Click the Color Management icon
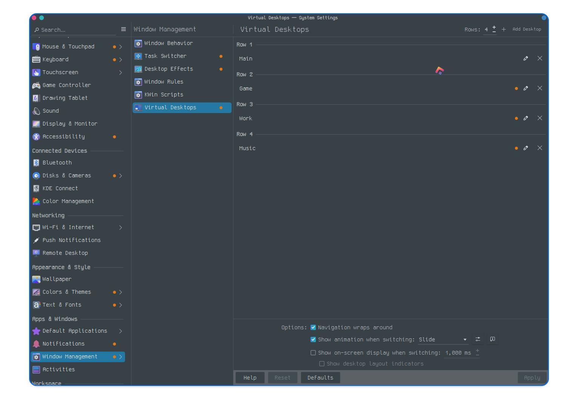578x420 pixels. pyautogui.click(x=36, y=201)
